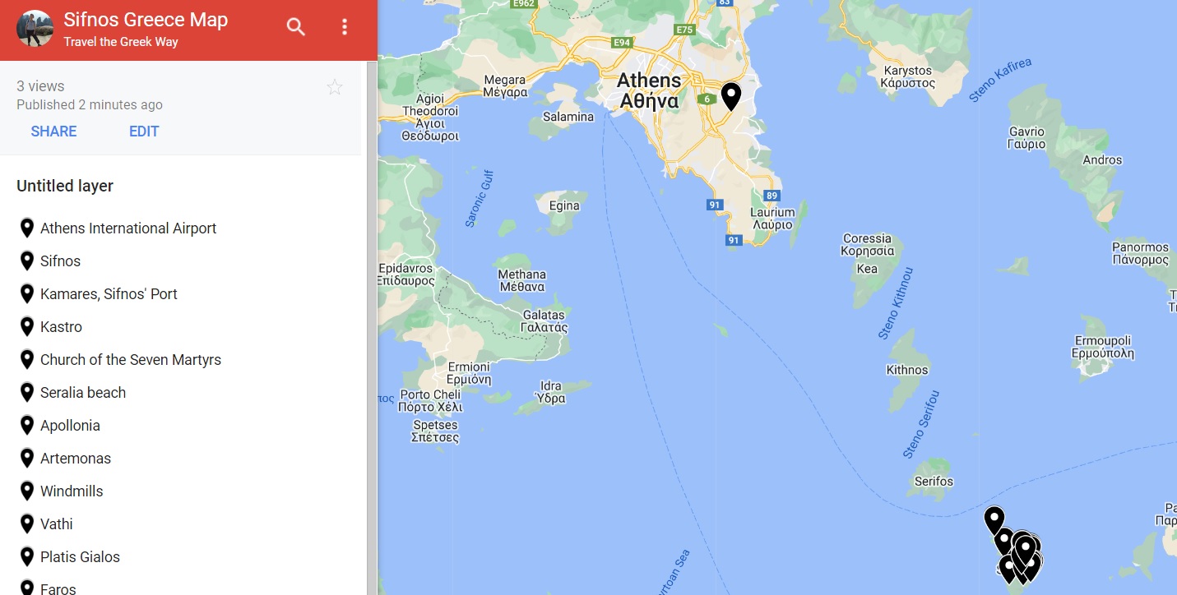Screen dimensions: 1177x595
Task: Click the pin icon beside Sifnos
Action: [x=26, y=261]
